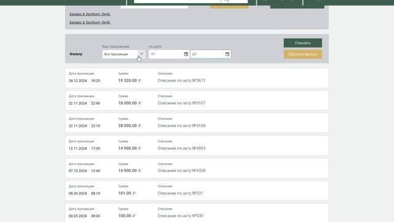The height and width of the screenshot is (222, 394).
Task: Open the first Баланс в ЭксКонт link
Action: (90, 14)
